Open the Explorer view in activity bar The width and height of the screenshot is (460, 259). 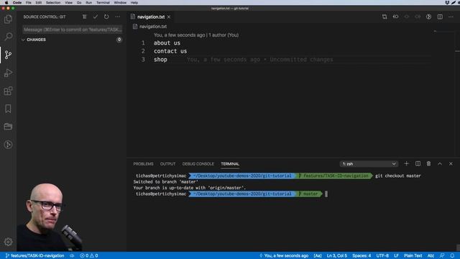[8, 19]
